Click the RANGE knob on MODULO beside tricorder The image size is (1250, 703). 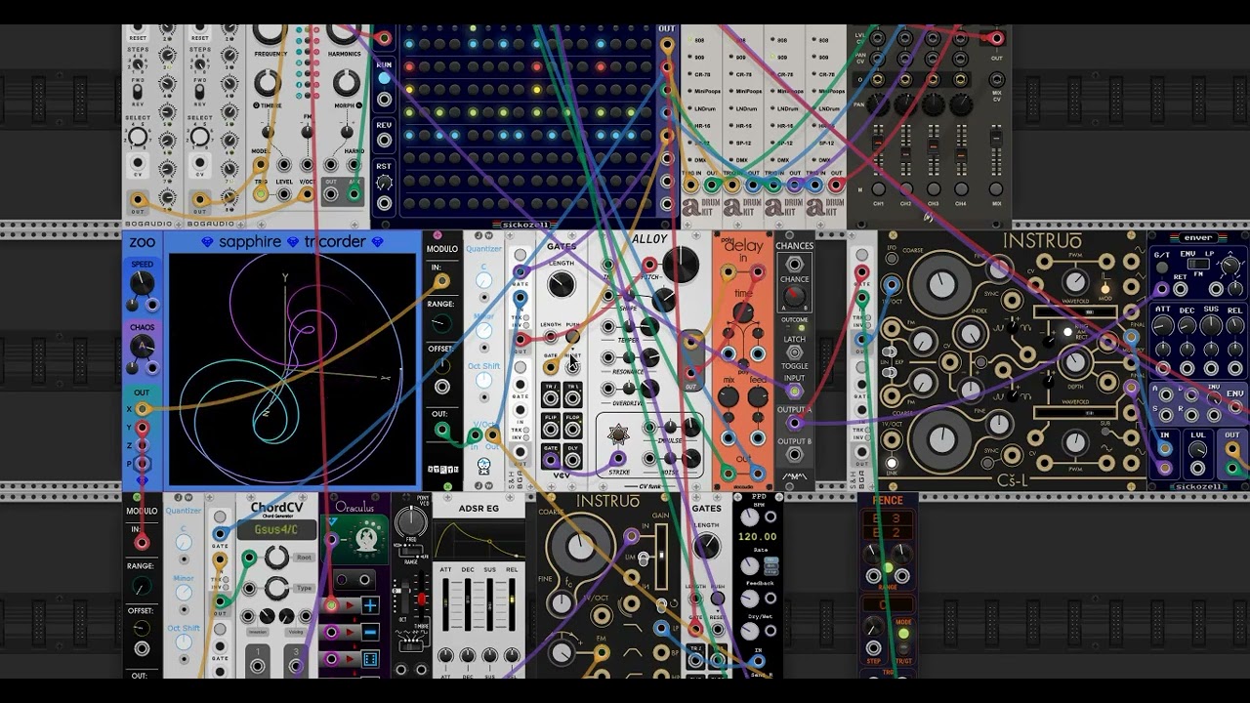pyautogui.click(x=441, y=324)
